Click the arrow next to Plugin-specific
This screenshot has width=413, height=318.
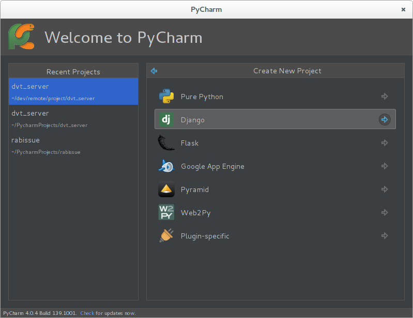(x=385, y=236)
